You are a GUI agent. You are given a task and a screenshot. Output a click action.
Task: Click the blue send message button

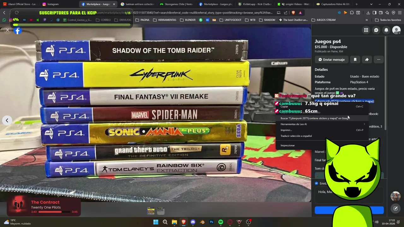[x=349, y=210]
